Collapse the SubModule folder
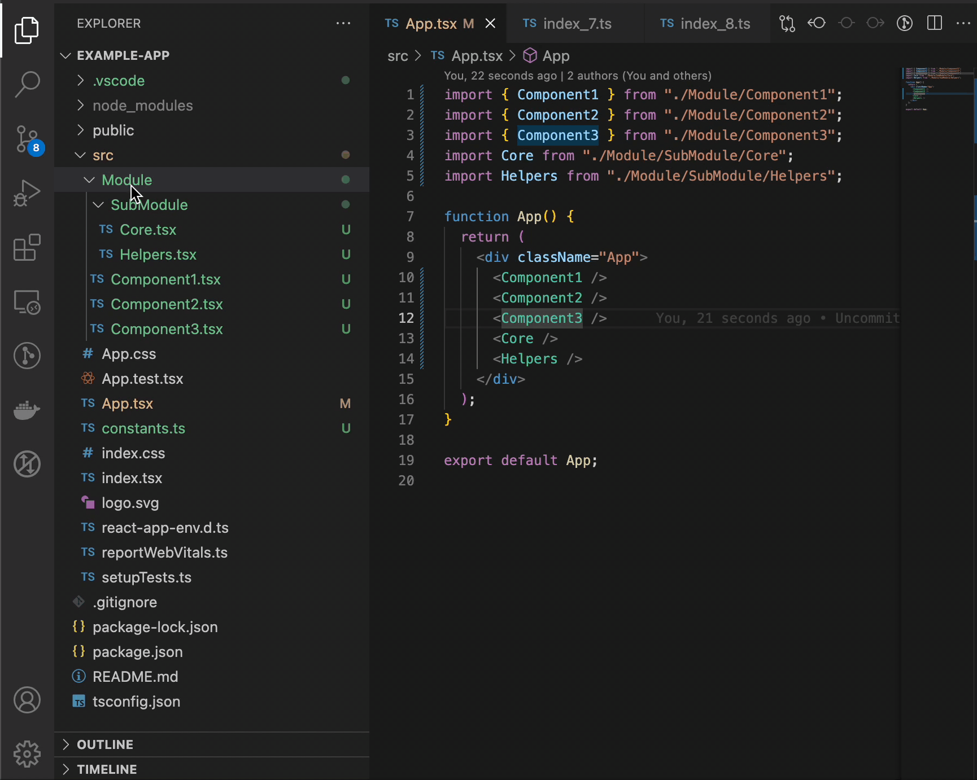 coord(98,204)
